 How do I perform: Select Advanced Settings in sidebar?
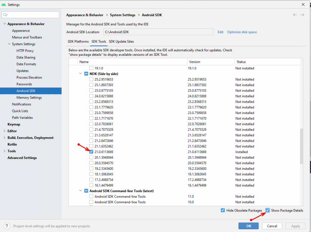click(x=22, y=158)
